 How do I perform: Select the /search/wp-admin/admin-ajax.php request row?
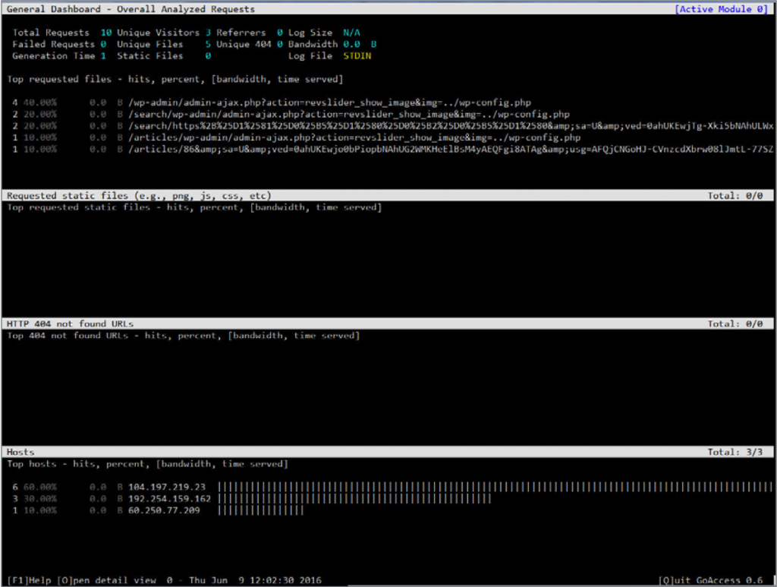click(x=291, y=115)
